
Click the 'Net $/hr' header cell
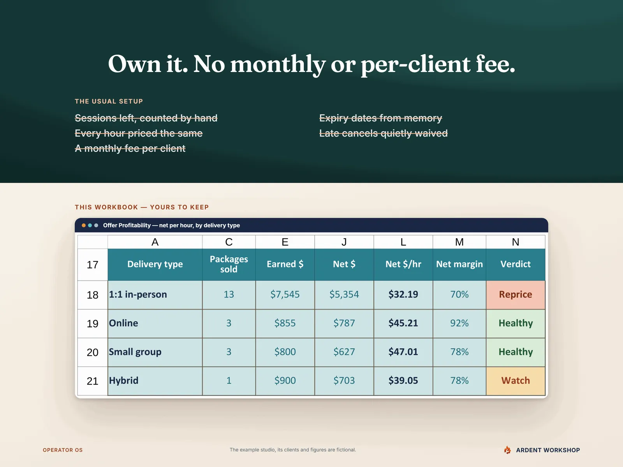click(x=403, y=265)
